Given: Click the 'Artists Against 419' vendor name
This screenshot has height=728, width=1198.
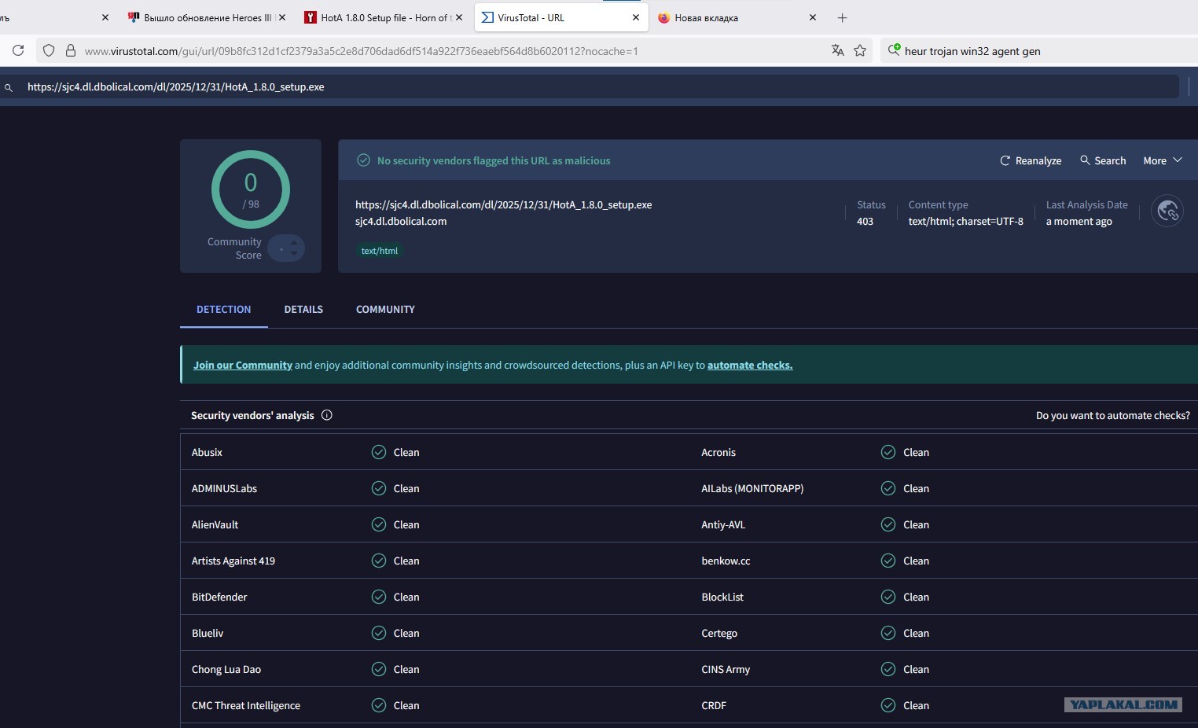Looking at the screenshot, I should 233,561.
